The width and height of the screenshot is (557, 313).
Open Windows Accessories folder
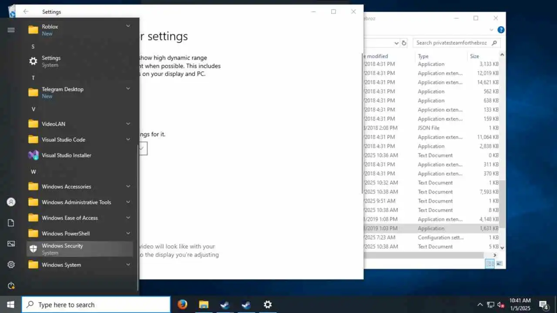(x=80, y=186)
